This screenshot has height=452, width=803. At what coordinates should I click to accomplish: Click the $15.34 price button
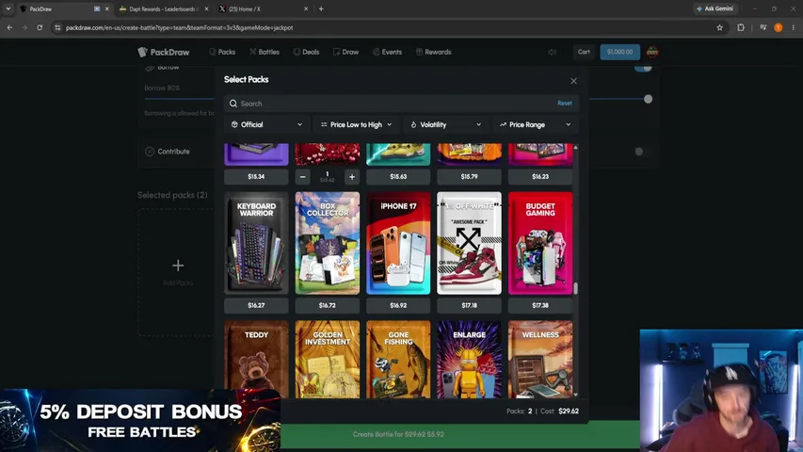click(x=256, y=177)
